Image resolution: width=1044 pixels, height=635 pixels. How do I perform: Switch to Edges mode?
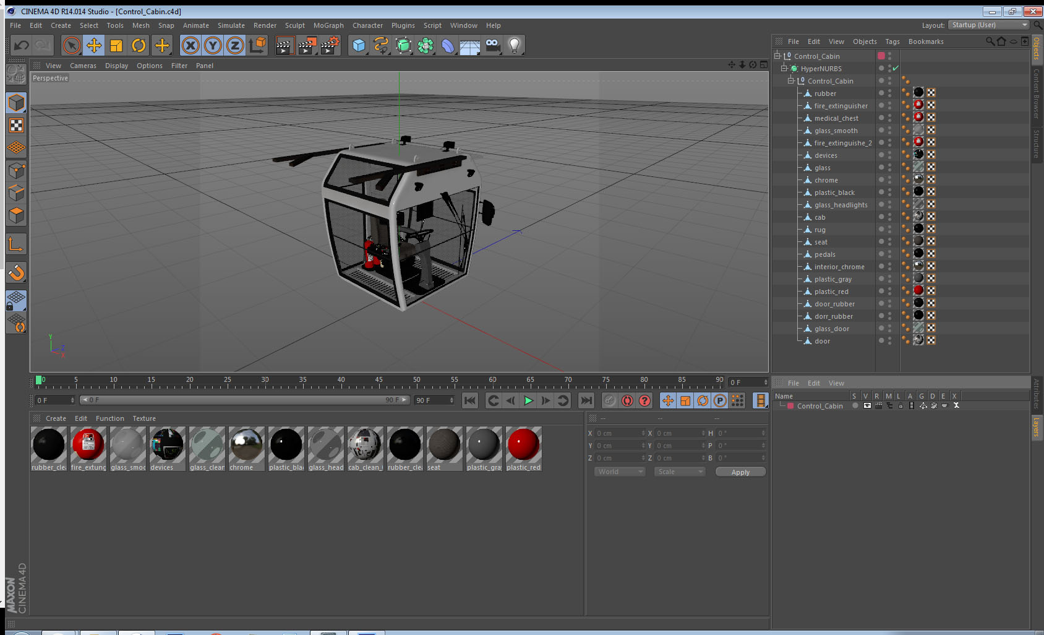point(16,192)
